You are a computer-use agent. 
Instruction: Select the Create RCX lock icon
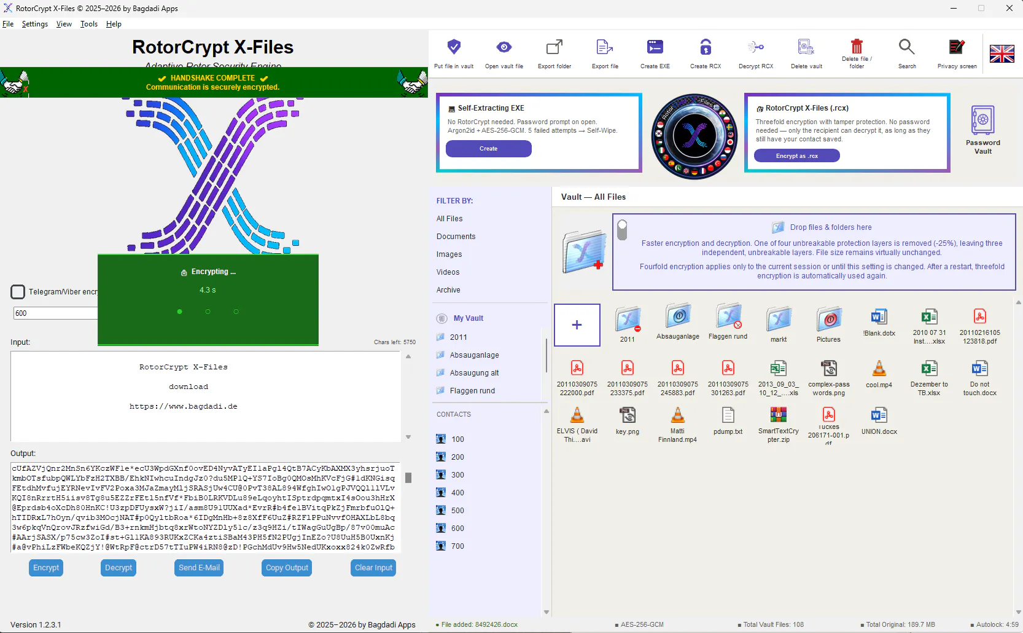pyautogui.click(x=706, y=47)
